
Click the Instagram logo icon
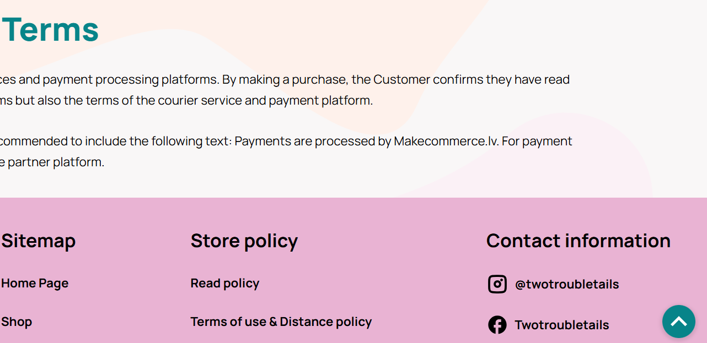tap(497, 284)
